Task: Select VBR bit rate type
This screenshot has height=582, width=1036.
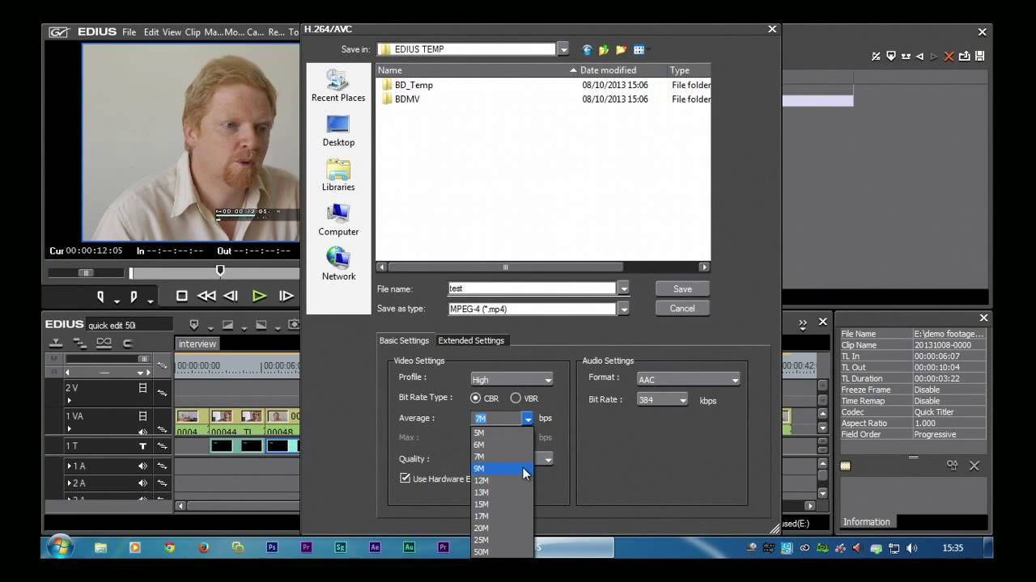Action: pyautogui.click(x=516, y=398)
